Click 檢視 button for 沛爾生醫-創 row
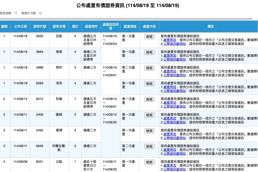 [x=149, y=147]
